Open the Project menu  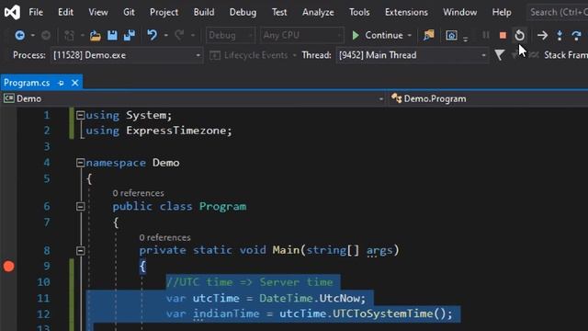[164, 12]
